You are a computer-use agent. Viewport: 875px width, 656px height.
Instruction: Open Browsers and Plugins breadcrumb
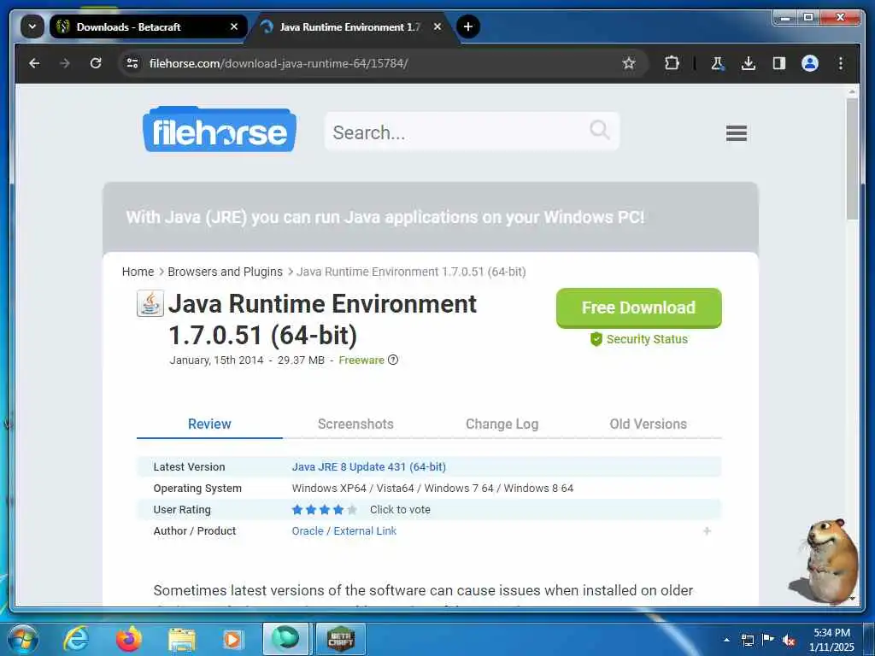pyautogui.click(x=226, y=272)
